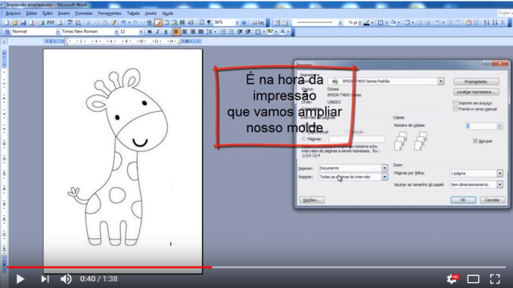Open Print Preview from toolbar
This screenshot has height=288, width=513.
click(x=60, y=23)
